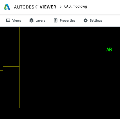Click the Properties document icon
This screenshot has width=120, height=119.
(55, 20)
